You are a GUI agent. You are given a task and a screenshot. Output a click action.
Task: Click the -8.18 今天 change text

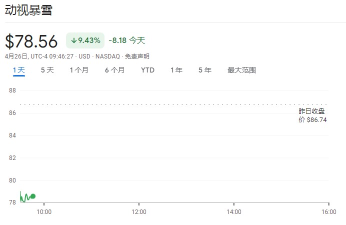[x=127, y=40]
